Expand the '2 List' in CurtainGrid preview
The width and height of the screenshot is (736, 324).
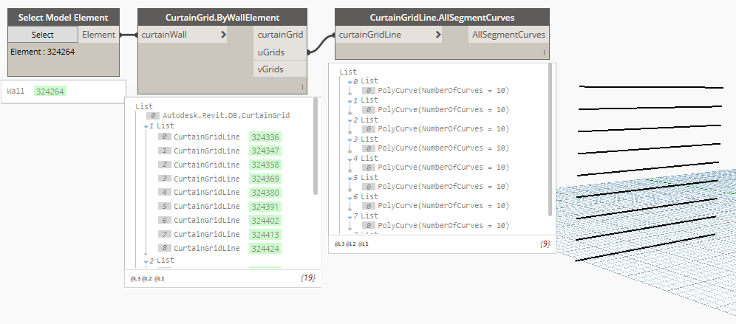tap(146, 261)
